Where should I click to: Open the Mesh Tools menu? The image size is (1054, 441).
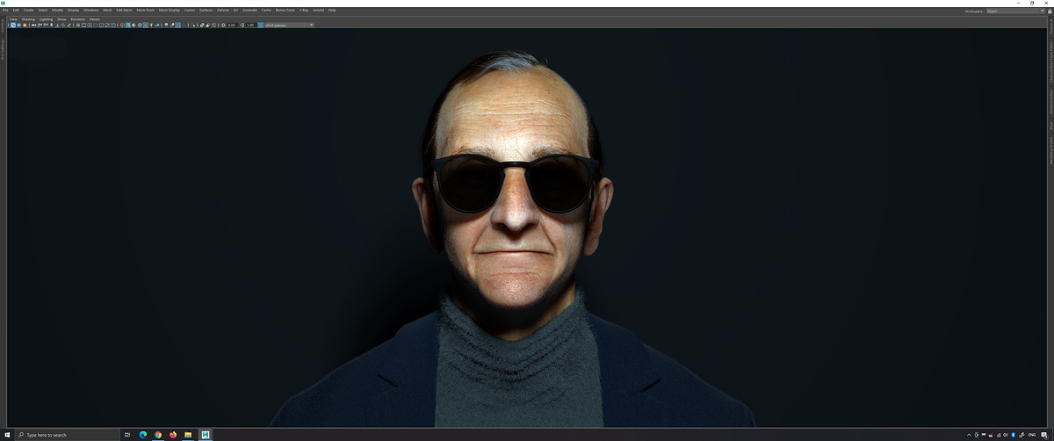click(x=146, y=10)
